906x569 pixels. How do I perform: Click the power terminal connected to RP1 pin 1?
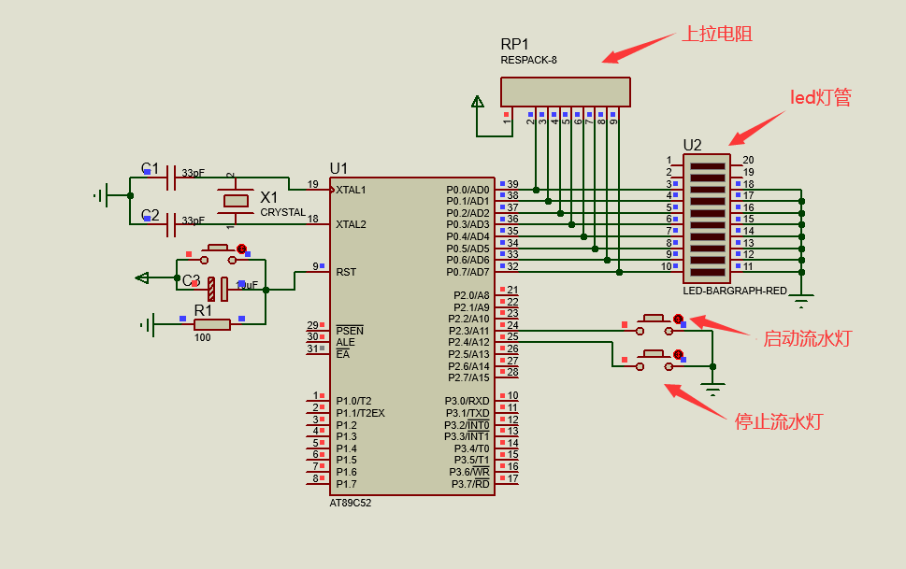[477, 102]
